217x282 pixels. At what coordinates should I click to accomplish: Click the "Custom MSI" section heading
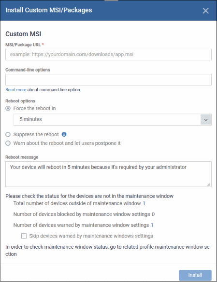(x=23, y=34)
